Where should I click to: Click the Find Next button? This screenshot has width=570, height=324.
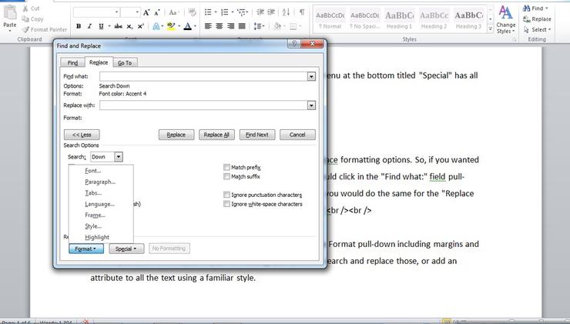pos(256,135)
